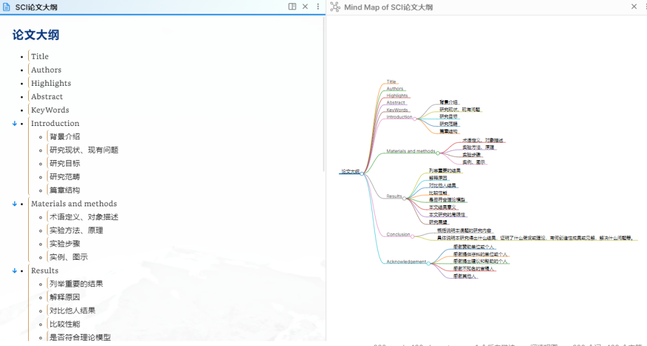Click 感谢其他人 node in the mind map
Viewport: 647px width, 346px height.
(465, 276)
